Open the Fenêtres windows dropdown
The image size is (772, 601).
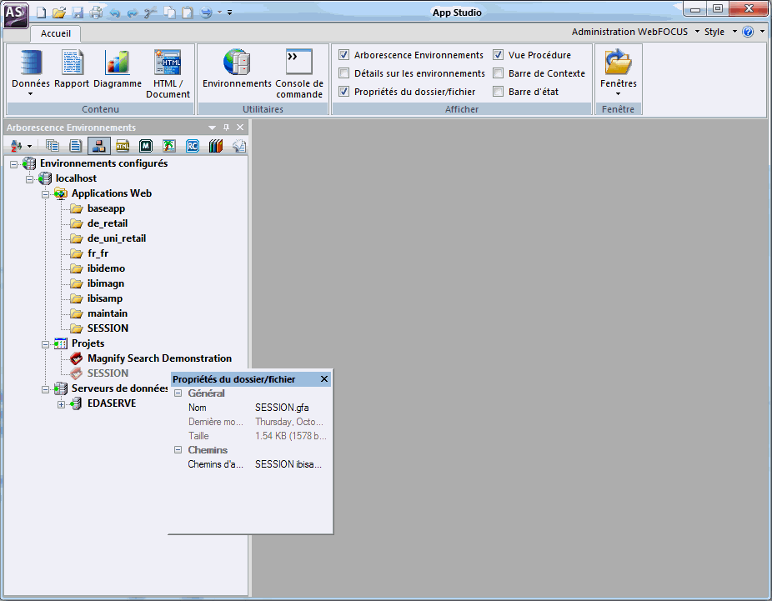(619, 73)
